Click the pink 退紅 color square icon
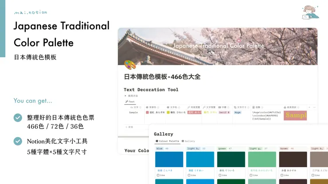Viewport: 328px width, 184px height. pyautogui.click(x=147, y=112)
